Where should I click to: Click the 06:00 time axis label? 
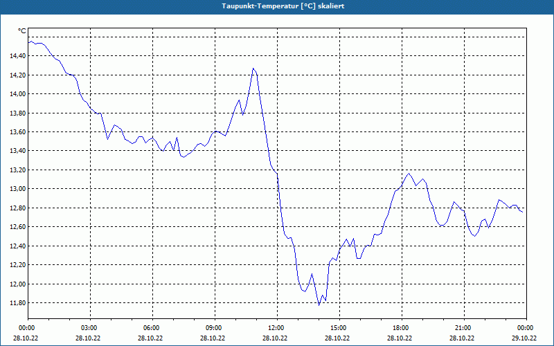coord(152,328)
